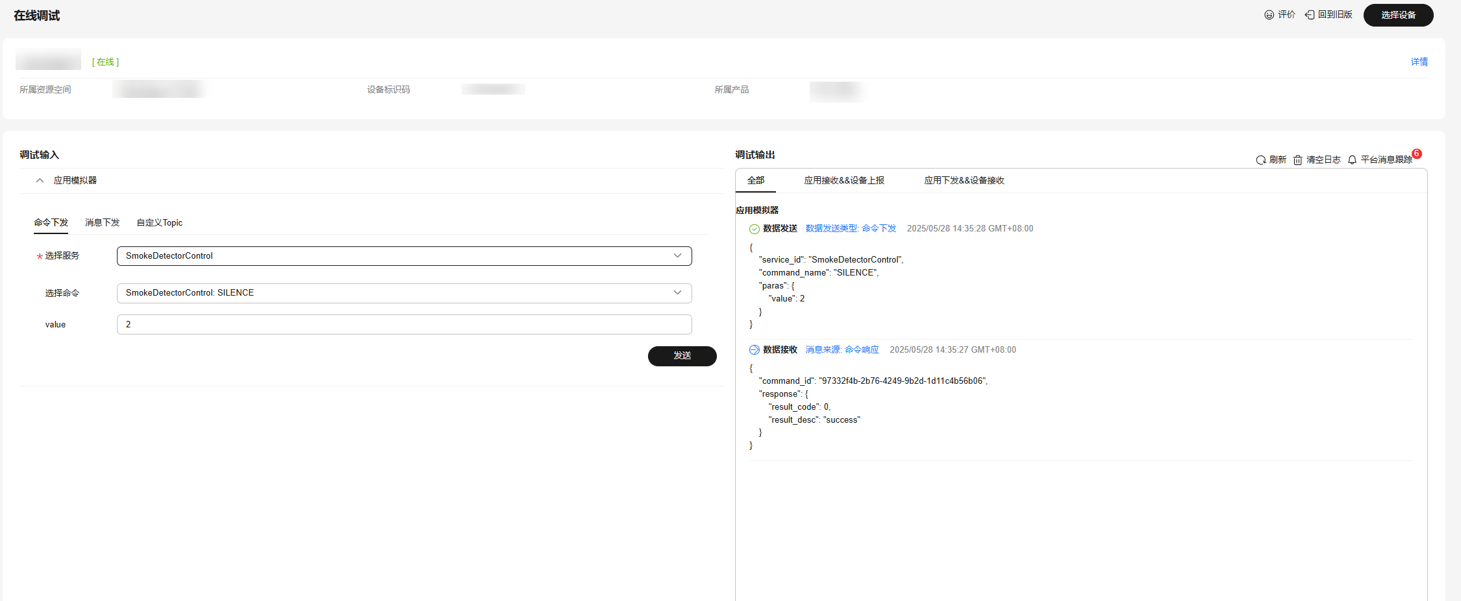1461x601 pixels.
Task: Click the 在线调试 page title
Action: 36,16
